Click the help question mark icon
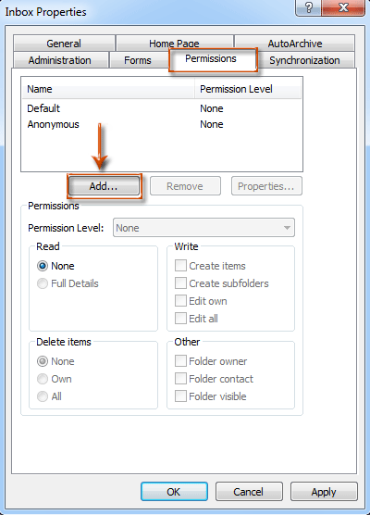Image resolution: width=370 pixels, height=515 pixels. pyautogui.click(x=308, y=7)
